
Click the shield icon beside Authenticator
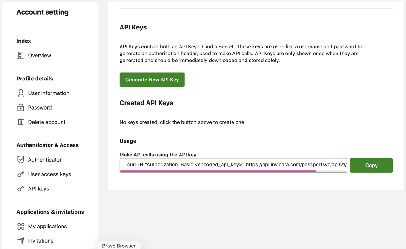[x=21, y=160]
